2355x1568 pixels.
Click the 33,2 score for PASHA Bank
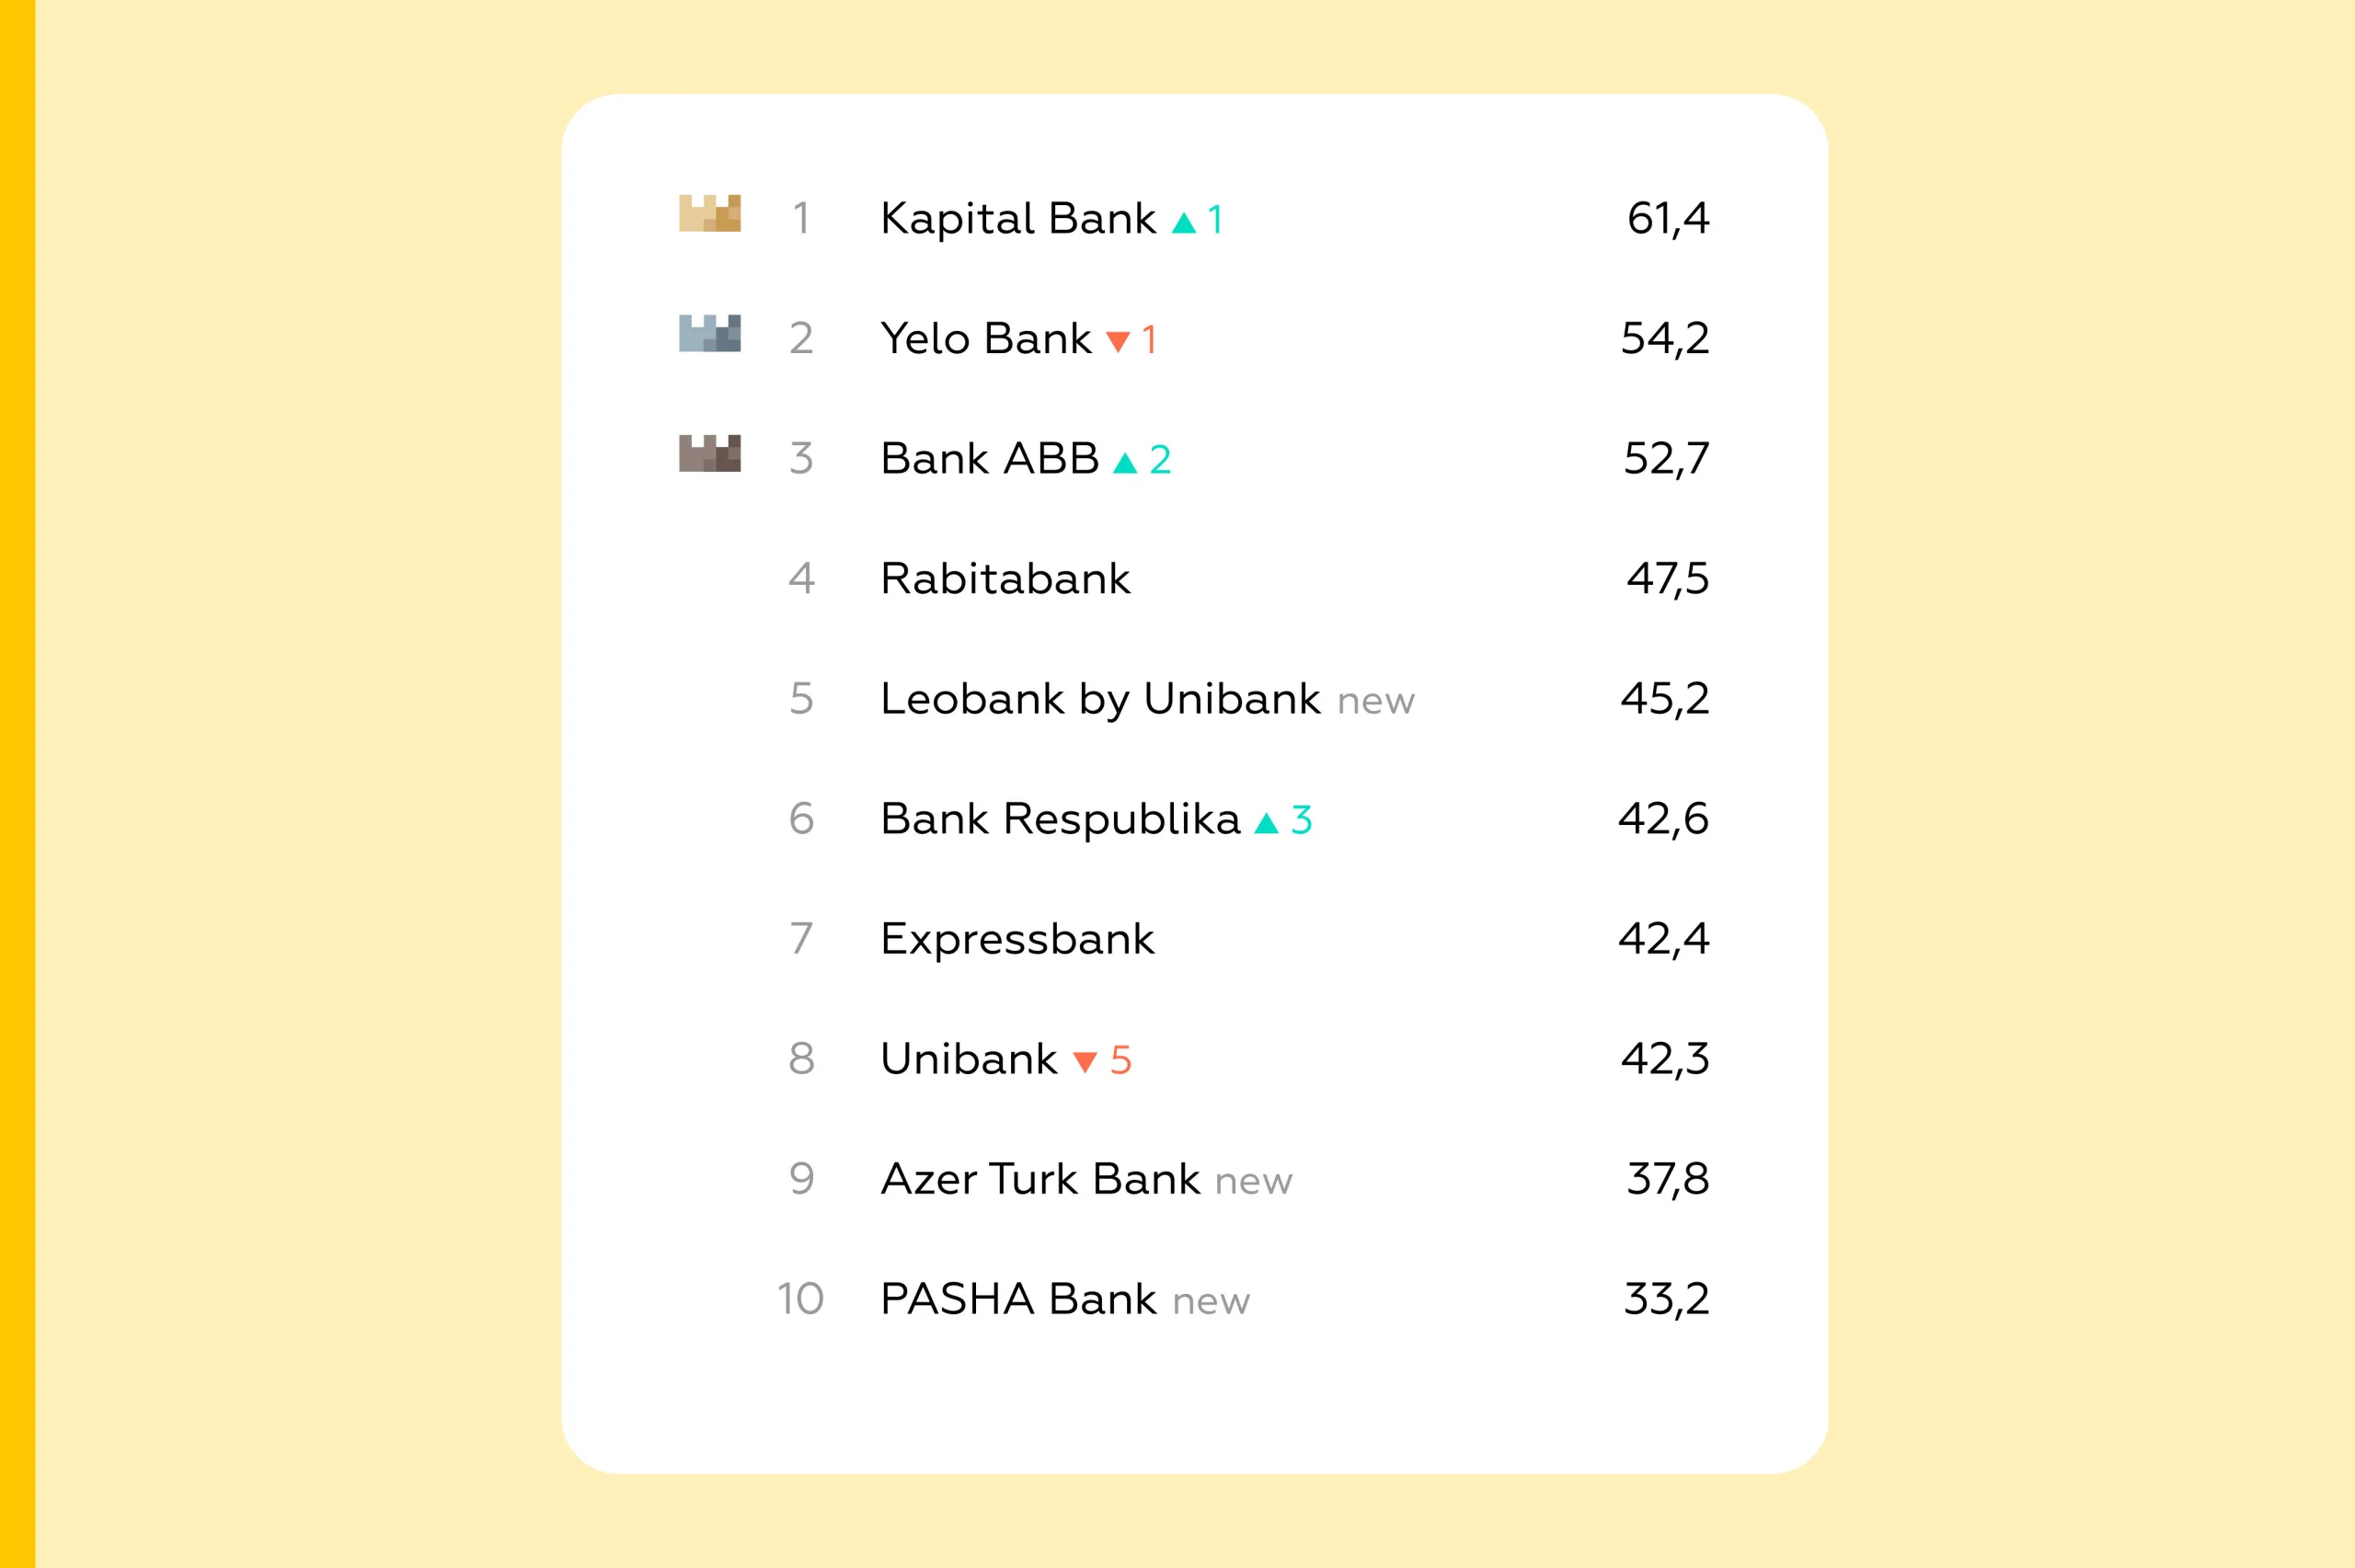pos(1666,1299)
